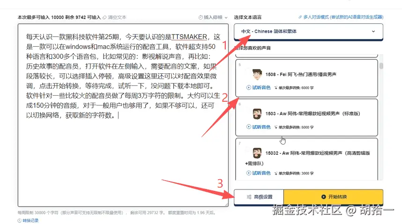The width and height of the screenshot is (402, 224).
Task: Click the 高级设置 button
Action: point(259,197)
